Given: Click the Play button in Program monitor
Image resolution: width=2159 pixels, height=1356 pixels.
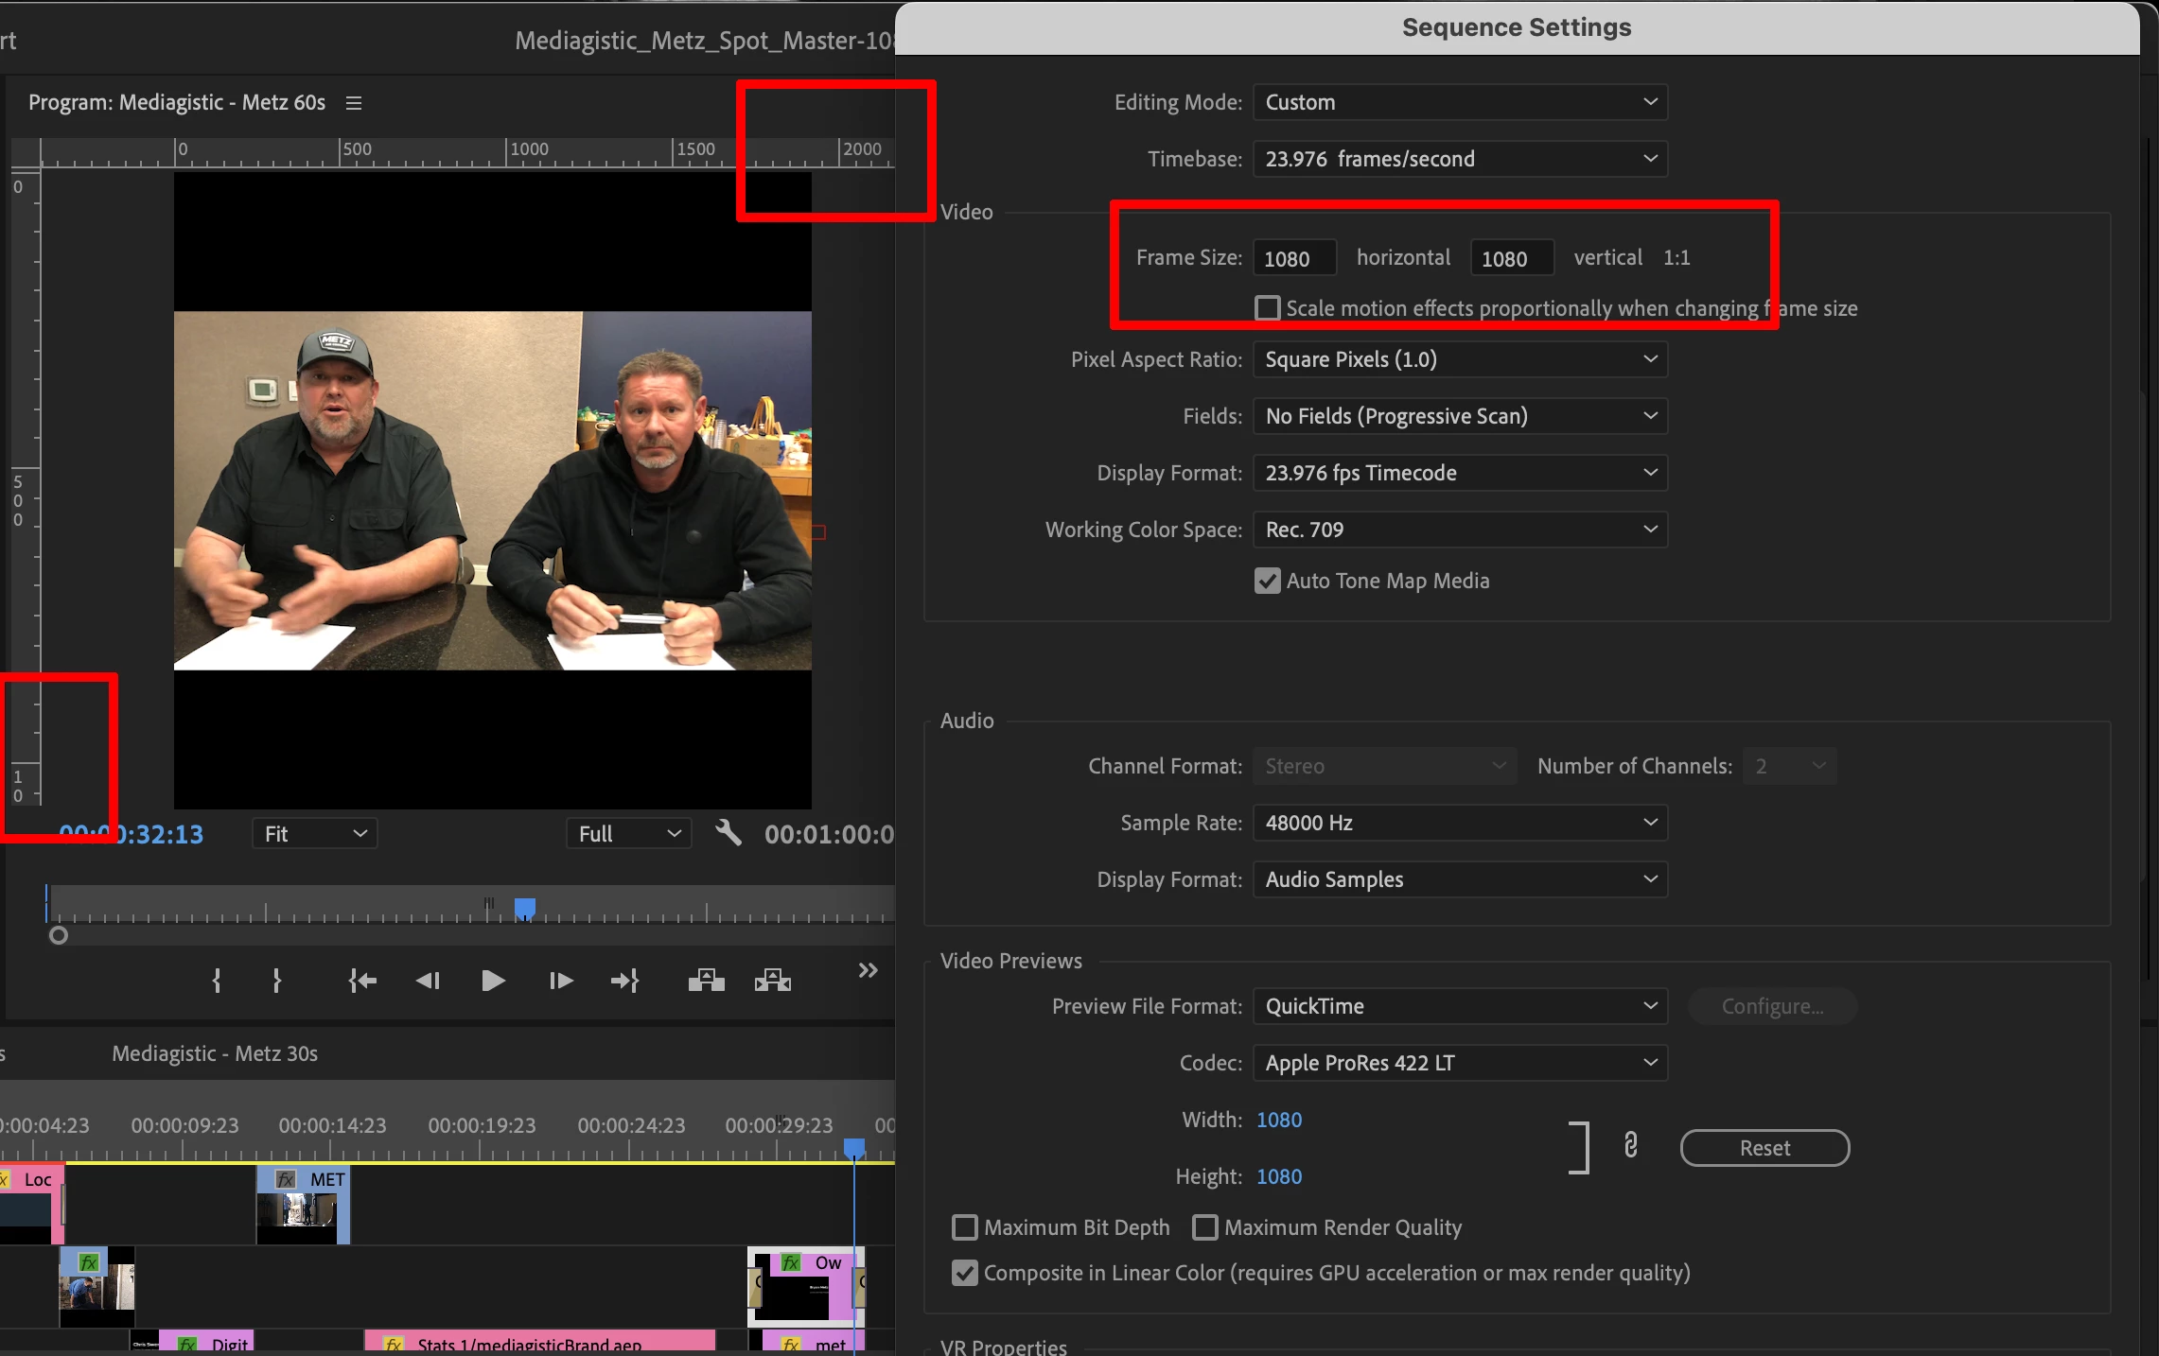Looking at the screenshot, I should 492,981.
